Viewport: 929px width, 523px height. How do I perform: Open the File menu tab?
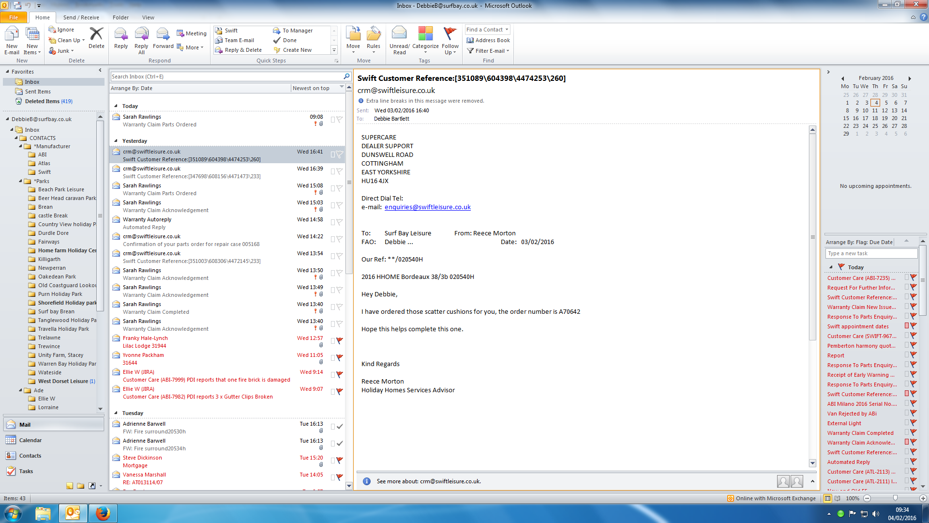coord(14,17)
